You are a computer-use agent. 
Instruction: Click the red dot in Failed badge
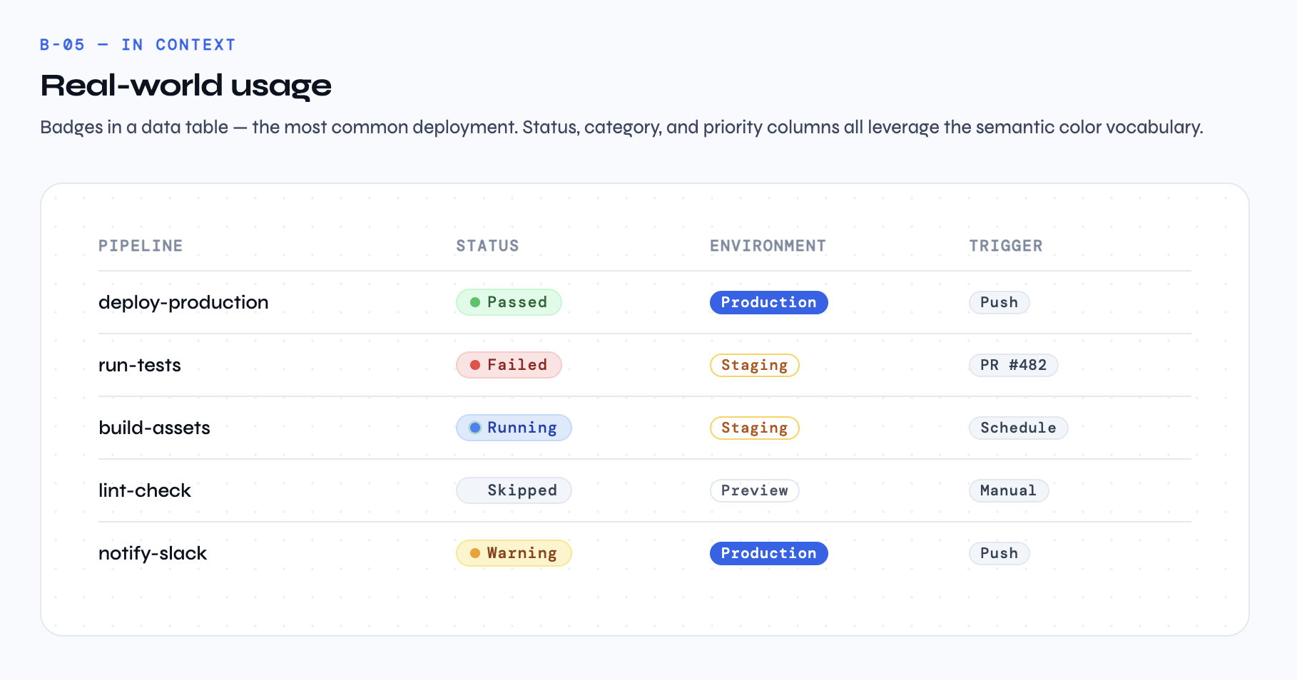coord(475,365)
